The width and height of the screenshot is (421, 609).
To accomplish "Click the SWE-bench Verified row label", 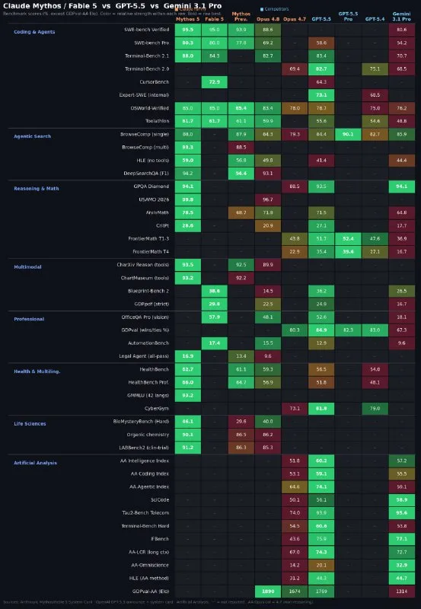I will click(x=146, y=30).
